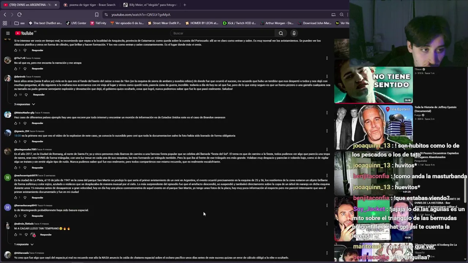Screen dimensions: 468x263
Task: Open the @nachocarriquiri6979 green N avatar
Action: pyautogui.click(x=7, y=178)
